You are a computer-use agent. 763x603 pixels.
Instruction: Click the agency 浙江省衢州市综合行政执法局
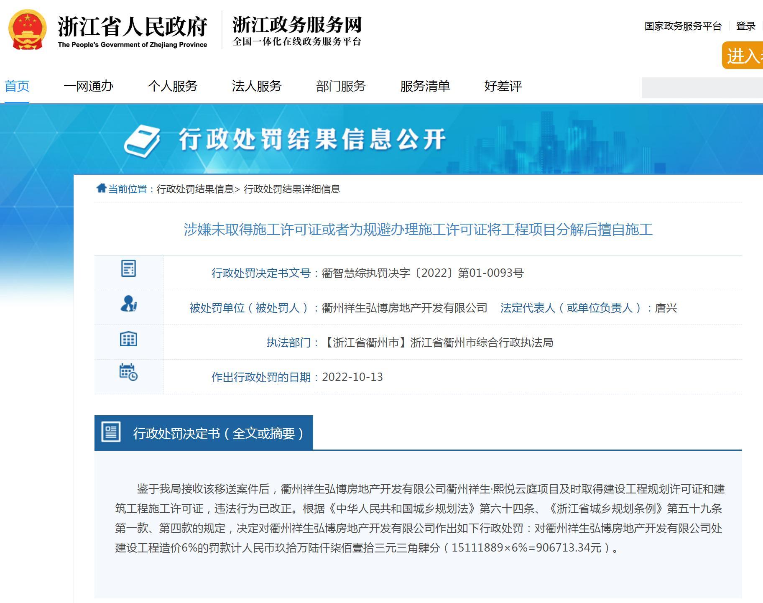click(x=482, y=343)
